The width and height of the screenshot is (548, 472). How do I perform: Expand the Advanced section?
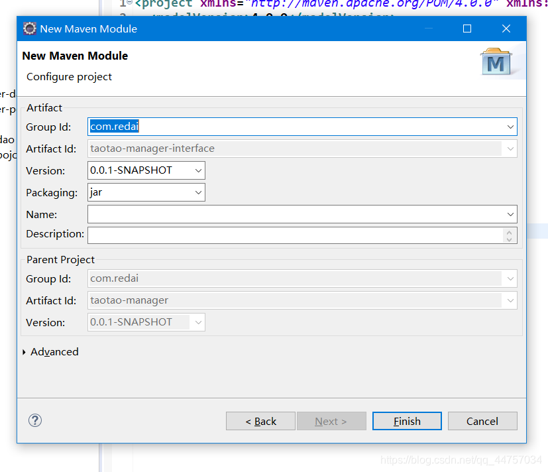[x=24, y=352]
